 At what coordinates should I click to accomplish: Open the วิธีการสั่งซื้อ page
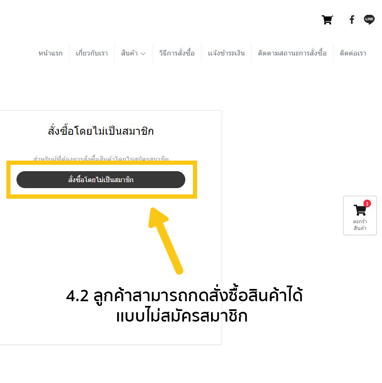coord(177,53)
